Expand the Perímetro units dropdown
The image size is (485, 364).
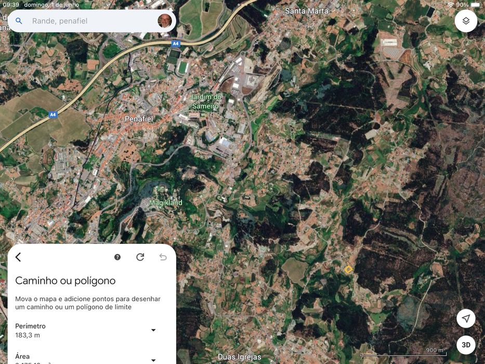pyautogui.click(x=153, y=330)
